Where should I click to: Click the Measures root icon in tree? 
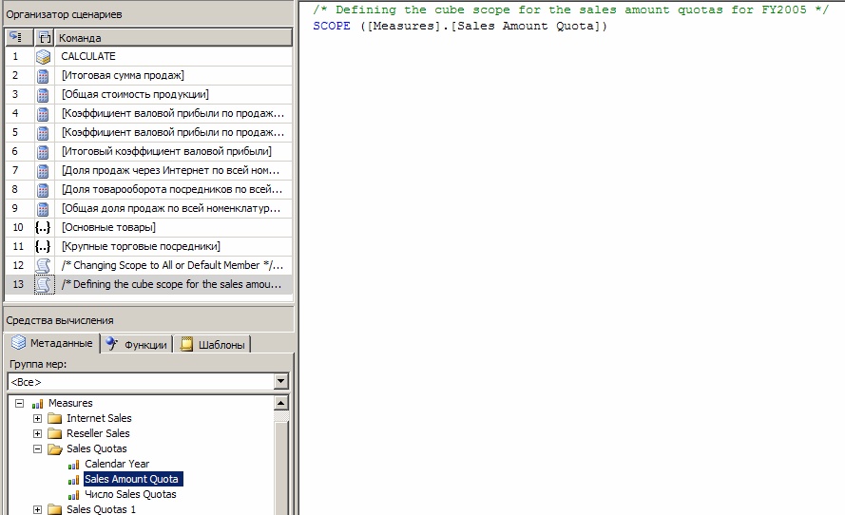(x=38, y=404)
